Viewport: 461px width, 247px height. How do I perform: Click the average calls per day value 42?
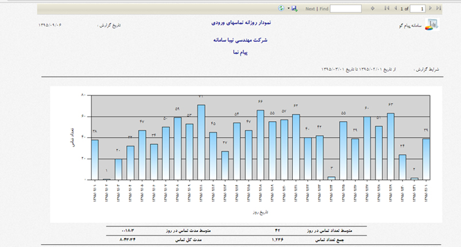(278, 230)
